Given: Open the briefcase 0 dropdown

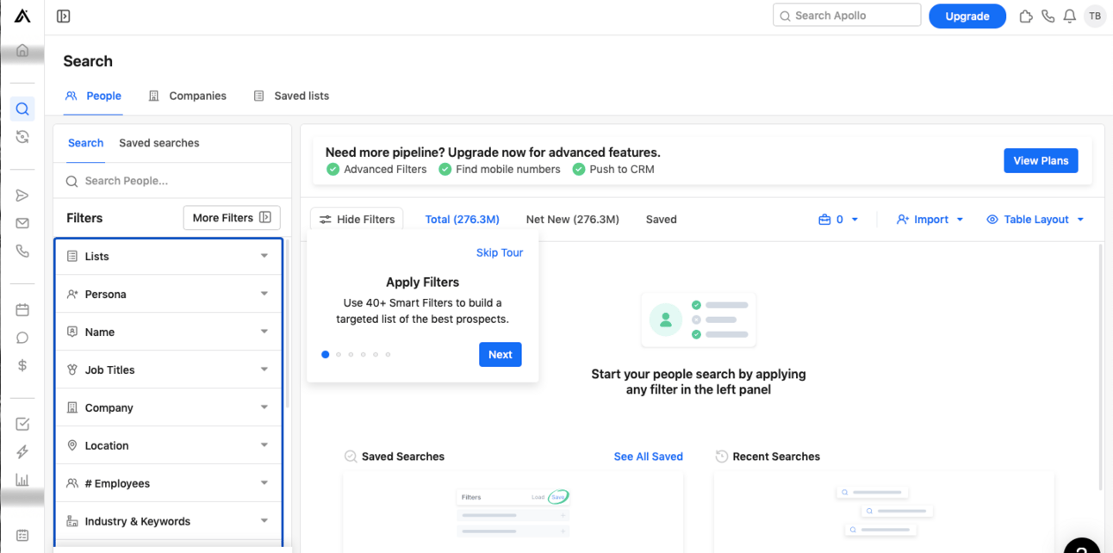Looking at the screenshot, I should pos(838,220).
